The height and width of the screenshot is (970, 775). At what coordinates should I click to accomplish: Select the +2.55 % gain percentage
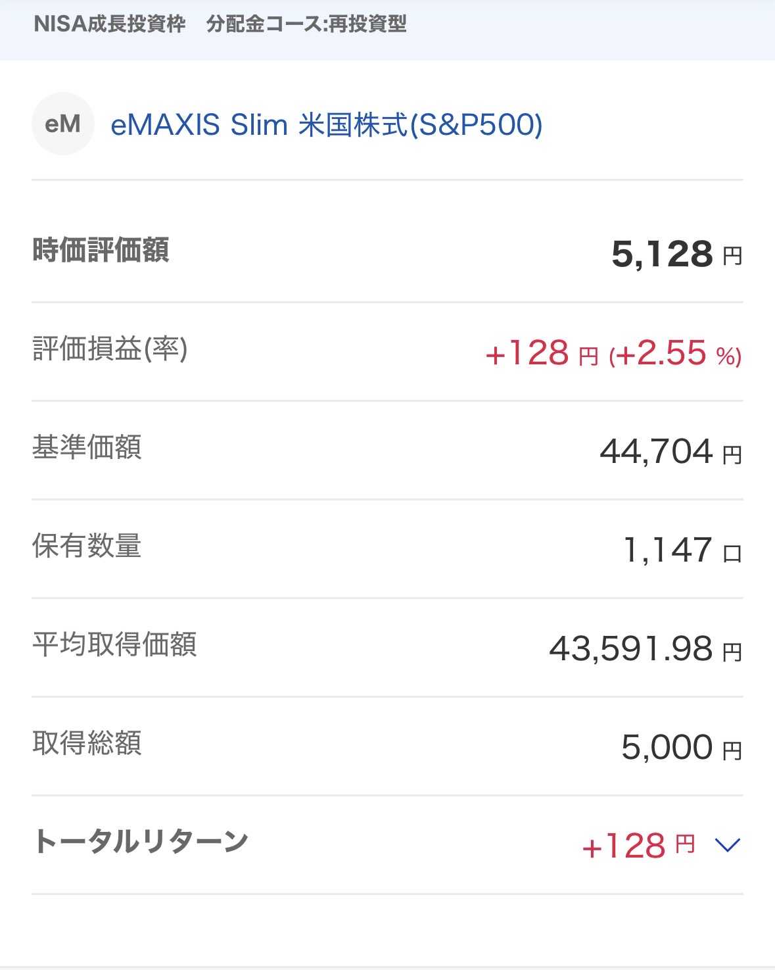coord(676,354)
